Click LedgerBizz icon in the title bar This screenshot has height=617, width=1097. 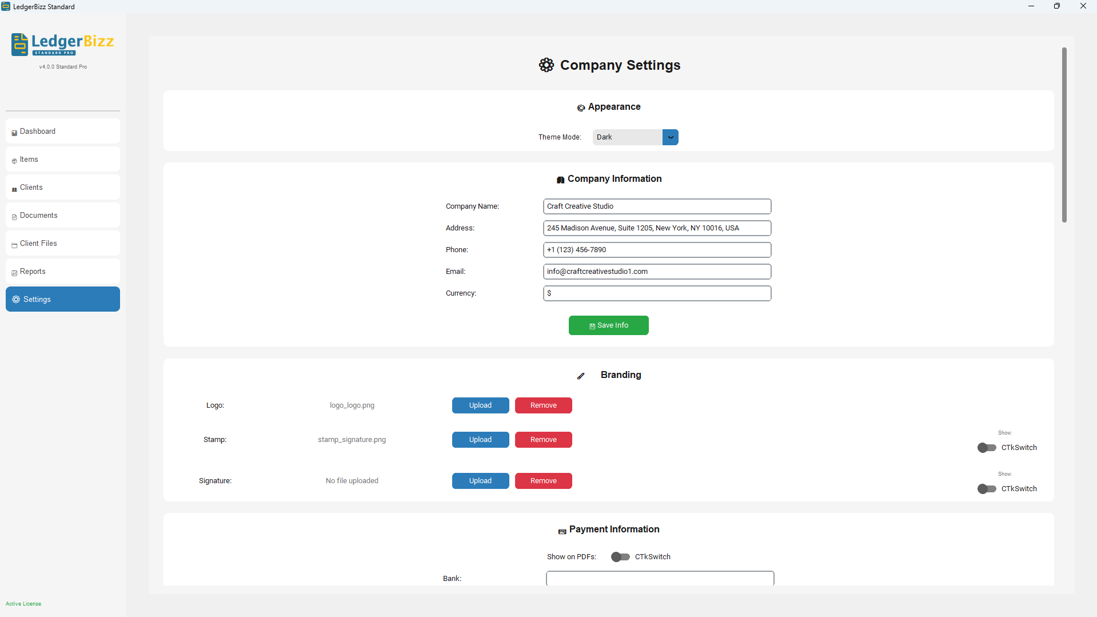pos(6,6)
